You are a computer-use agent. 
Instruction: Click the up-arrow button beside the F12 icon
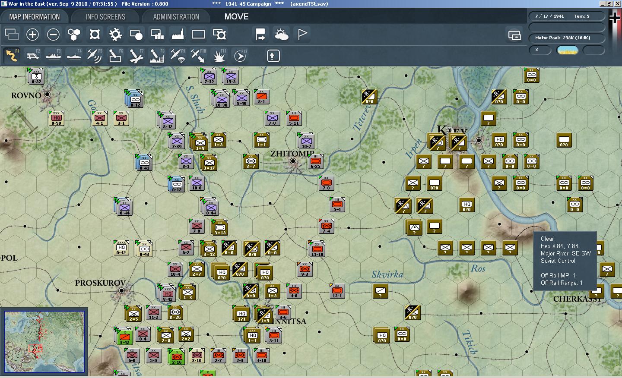(273, 56)
